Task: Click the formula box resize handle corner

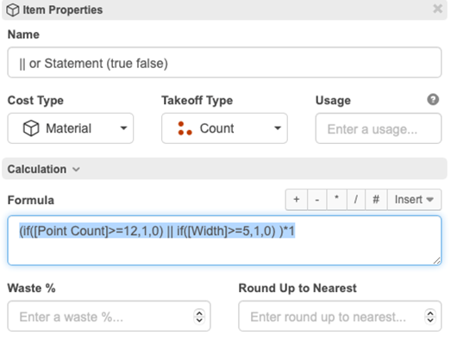Action: (436, 260)
